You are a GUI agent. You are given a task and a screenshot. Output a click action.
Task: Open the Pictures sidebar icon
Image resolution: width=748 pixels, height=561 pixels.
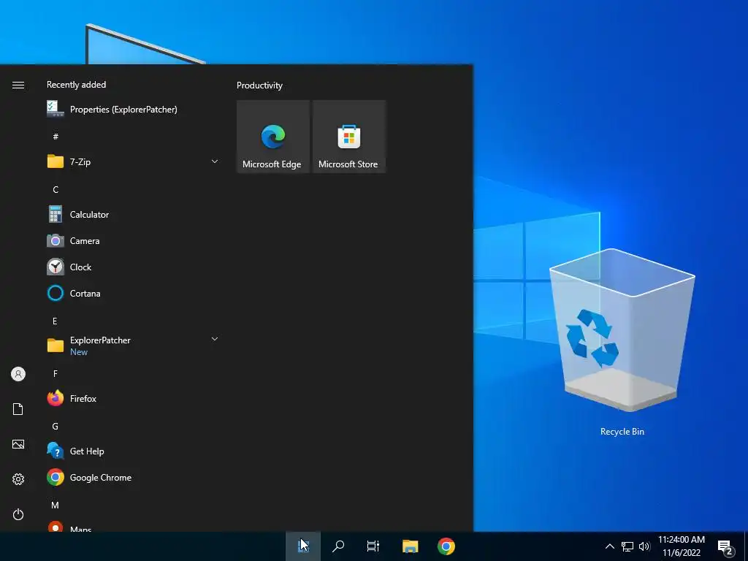pos(18,444)
